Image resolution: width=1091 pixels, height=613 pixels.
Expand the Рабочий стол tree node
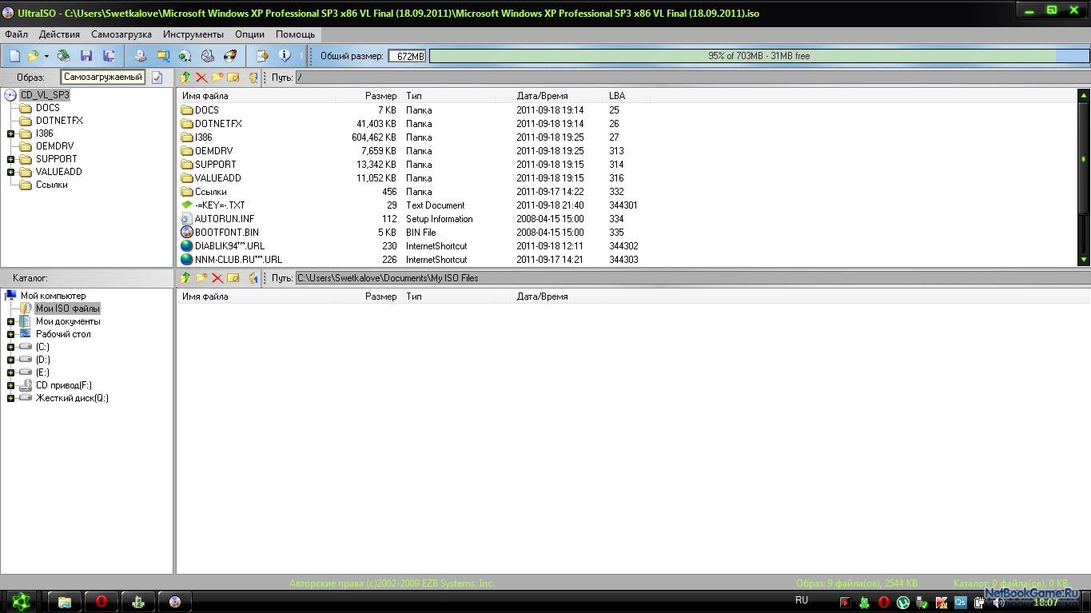11,334
